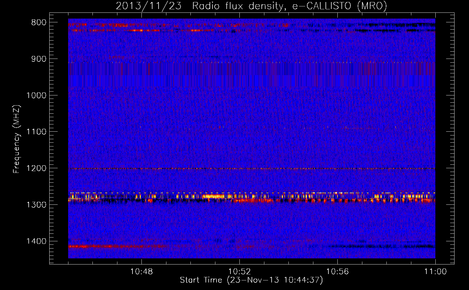Click the 'Start Time (23-Nov-13 10:44:37)' axis title
Screen dimensions: 469x290
(251, 280)
